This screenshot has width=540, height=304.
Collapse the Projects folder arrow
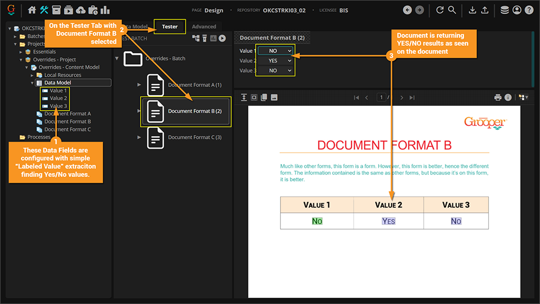[15, 44]
